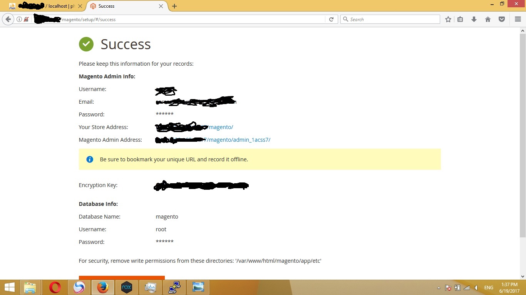
Task: Open the PuTTY taskbar icon
Action: (174, 287)
